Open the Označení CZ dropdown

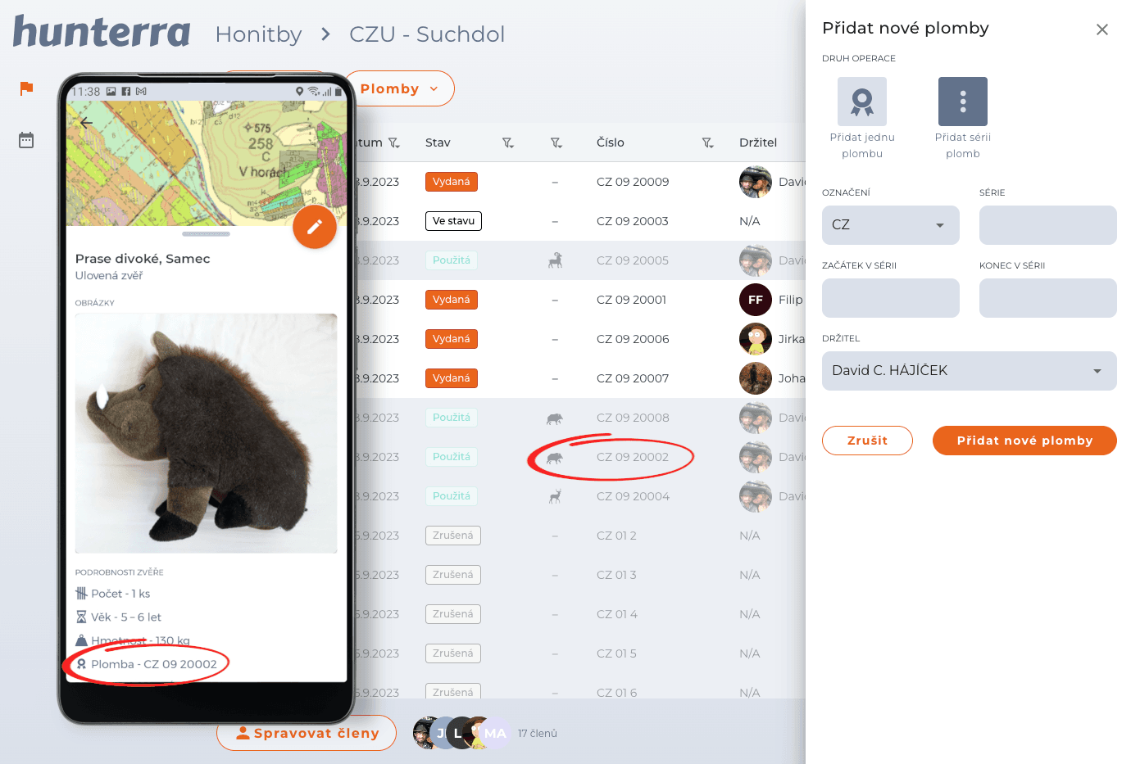891,225
